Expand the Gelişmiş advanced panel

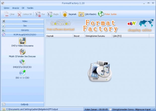pos(23,104)
